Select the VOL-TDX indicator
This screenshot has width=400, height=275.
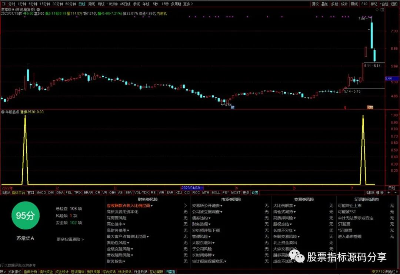(141, 192)
